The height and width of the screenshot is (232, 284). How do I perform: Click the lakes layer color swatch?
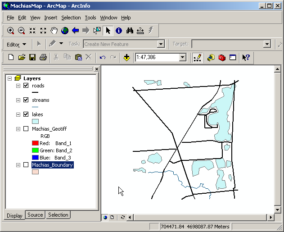click(x=35, y=121)
